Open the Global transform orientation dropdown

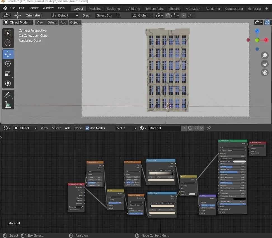pos(142,15)
